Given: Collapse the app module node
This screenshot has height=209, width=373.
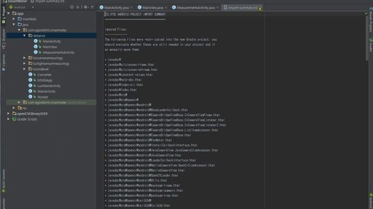Looking at the screenshot, I should point(9,13).
